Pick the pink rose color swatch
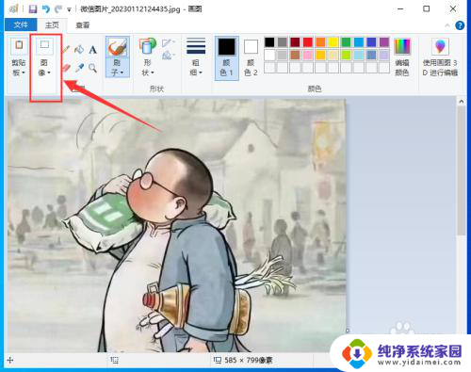 coord(308,55)
